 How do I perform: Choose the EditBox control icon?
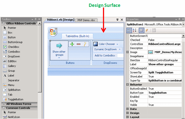tap(5, 61)
